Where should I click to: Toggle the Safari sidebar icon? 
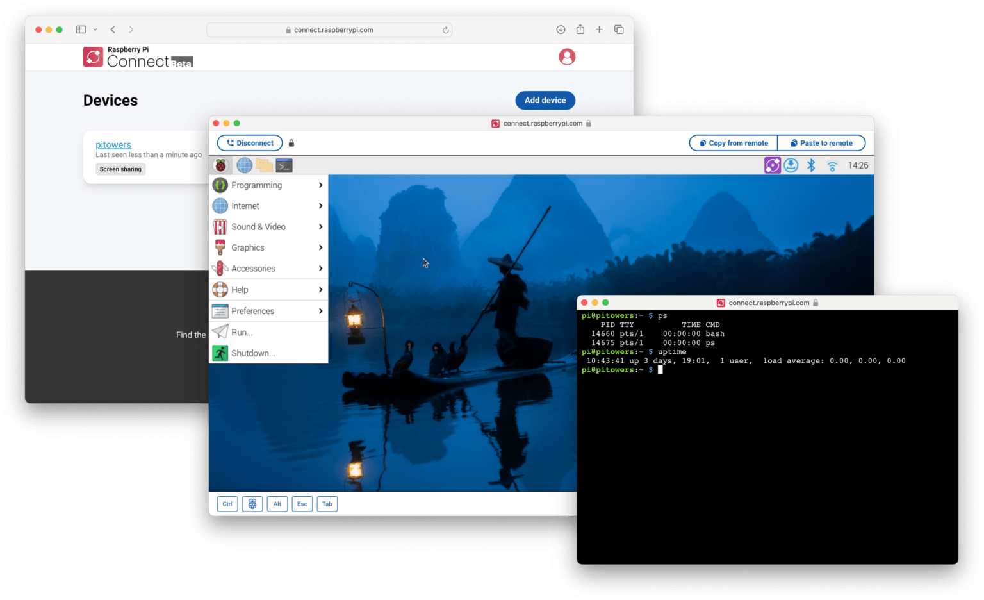[81, 29]
